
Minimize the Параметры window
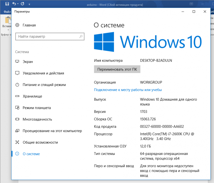point(183,12)
